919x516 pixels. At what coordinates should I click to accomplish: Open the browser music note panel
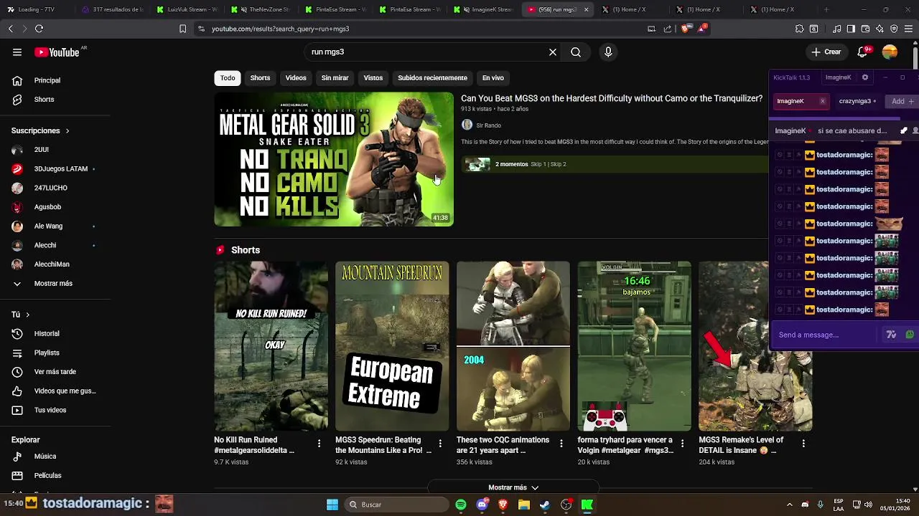tap(836, 29)
